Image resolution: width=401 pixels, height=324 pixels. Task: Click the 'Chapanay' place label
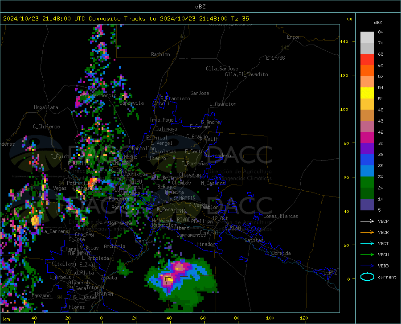[190, 175]
